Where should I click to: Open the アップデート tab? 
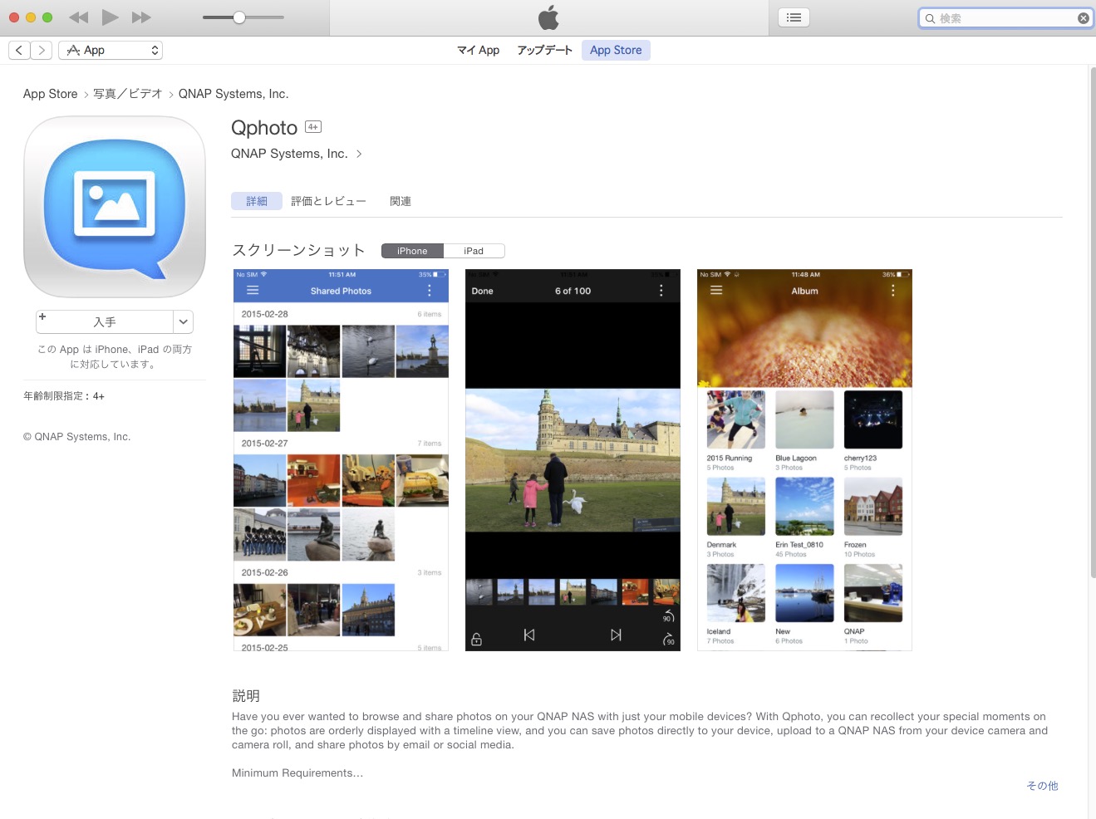[544, 50]
